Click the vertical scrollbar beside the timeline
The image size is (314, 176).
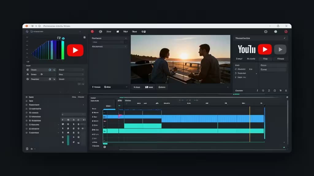click(288, 122)
